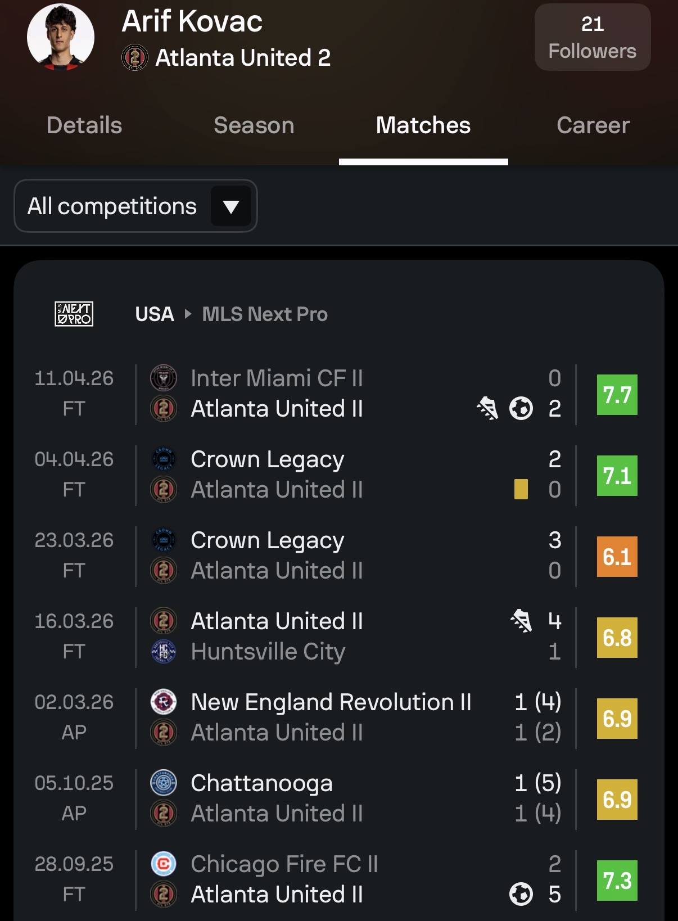
Task: Click Arif Kovac's profile photo
Action: click(61, 37)
